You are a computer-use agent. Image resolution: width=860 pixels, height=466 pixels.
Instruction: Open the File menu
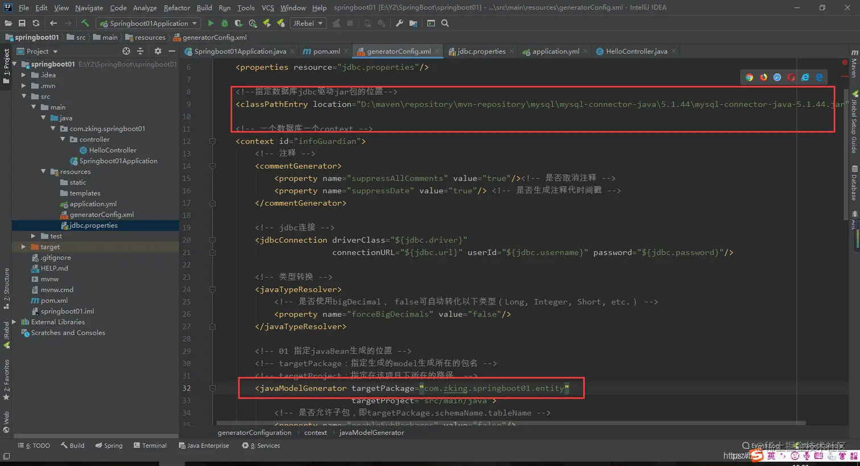(23, 8)
